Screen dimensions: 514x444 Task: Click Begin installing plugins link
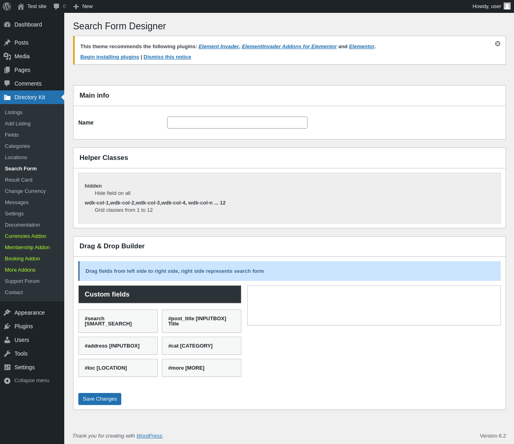110,57
